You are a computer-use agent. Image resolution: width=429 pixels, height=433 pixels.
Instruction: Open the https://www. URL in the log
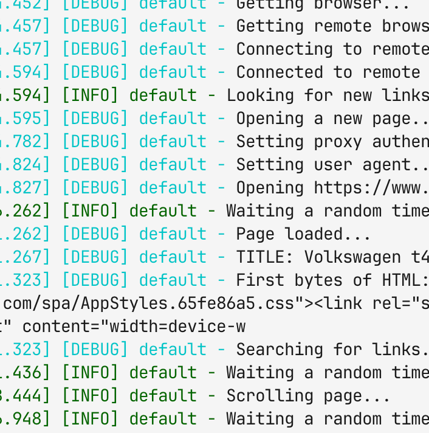371,189
